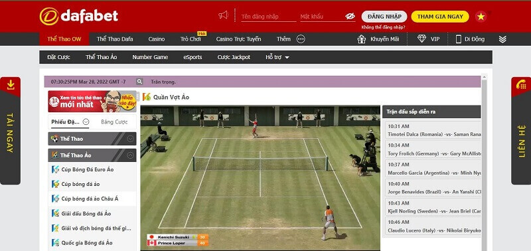The width and height of the screenshot is (531, 251).
Task: Click the Tên đăng nhập username field
Action: 269,17
